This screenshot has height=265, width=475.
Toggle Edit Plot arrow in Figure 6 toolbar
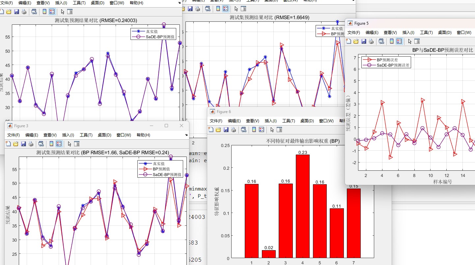[x=272, y=130]
